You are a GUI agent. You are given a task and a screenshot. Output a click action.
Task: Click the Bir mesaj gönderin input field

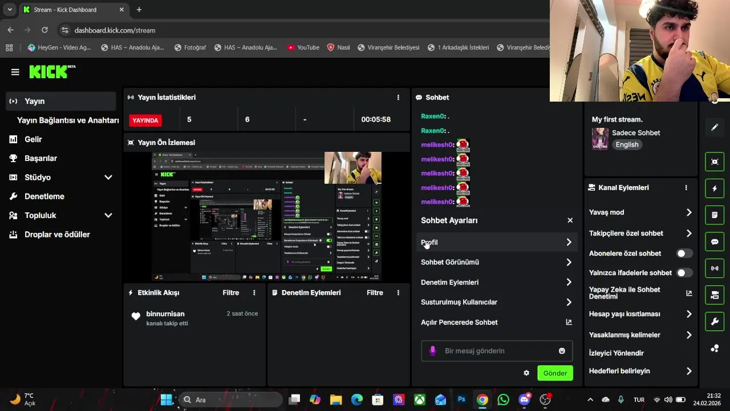click(497, 350)
